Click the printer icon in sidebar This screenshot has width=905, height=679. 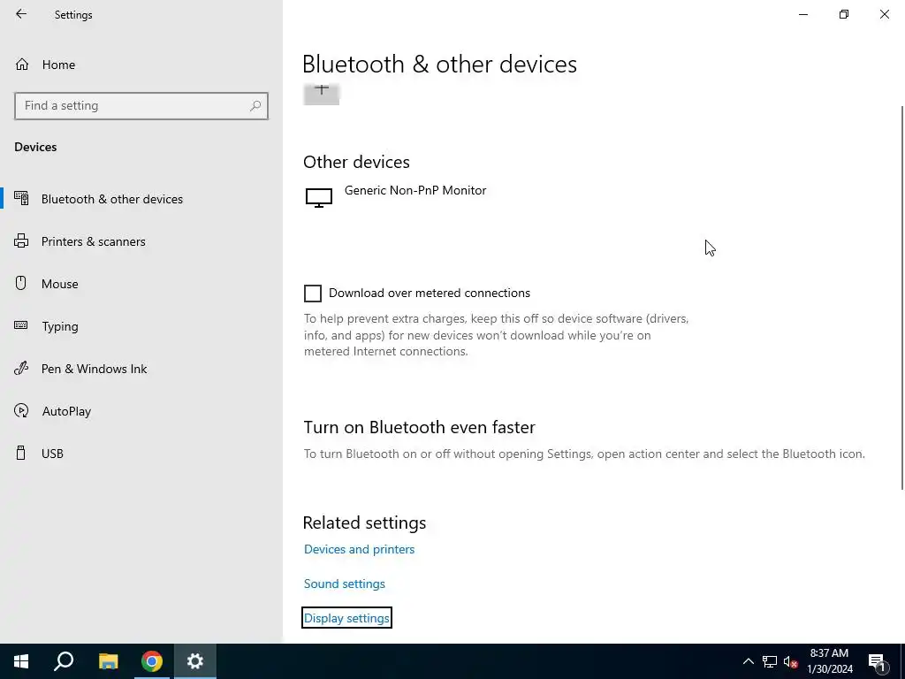click(x=21, y=240)
